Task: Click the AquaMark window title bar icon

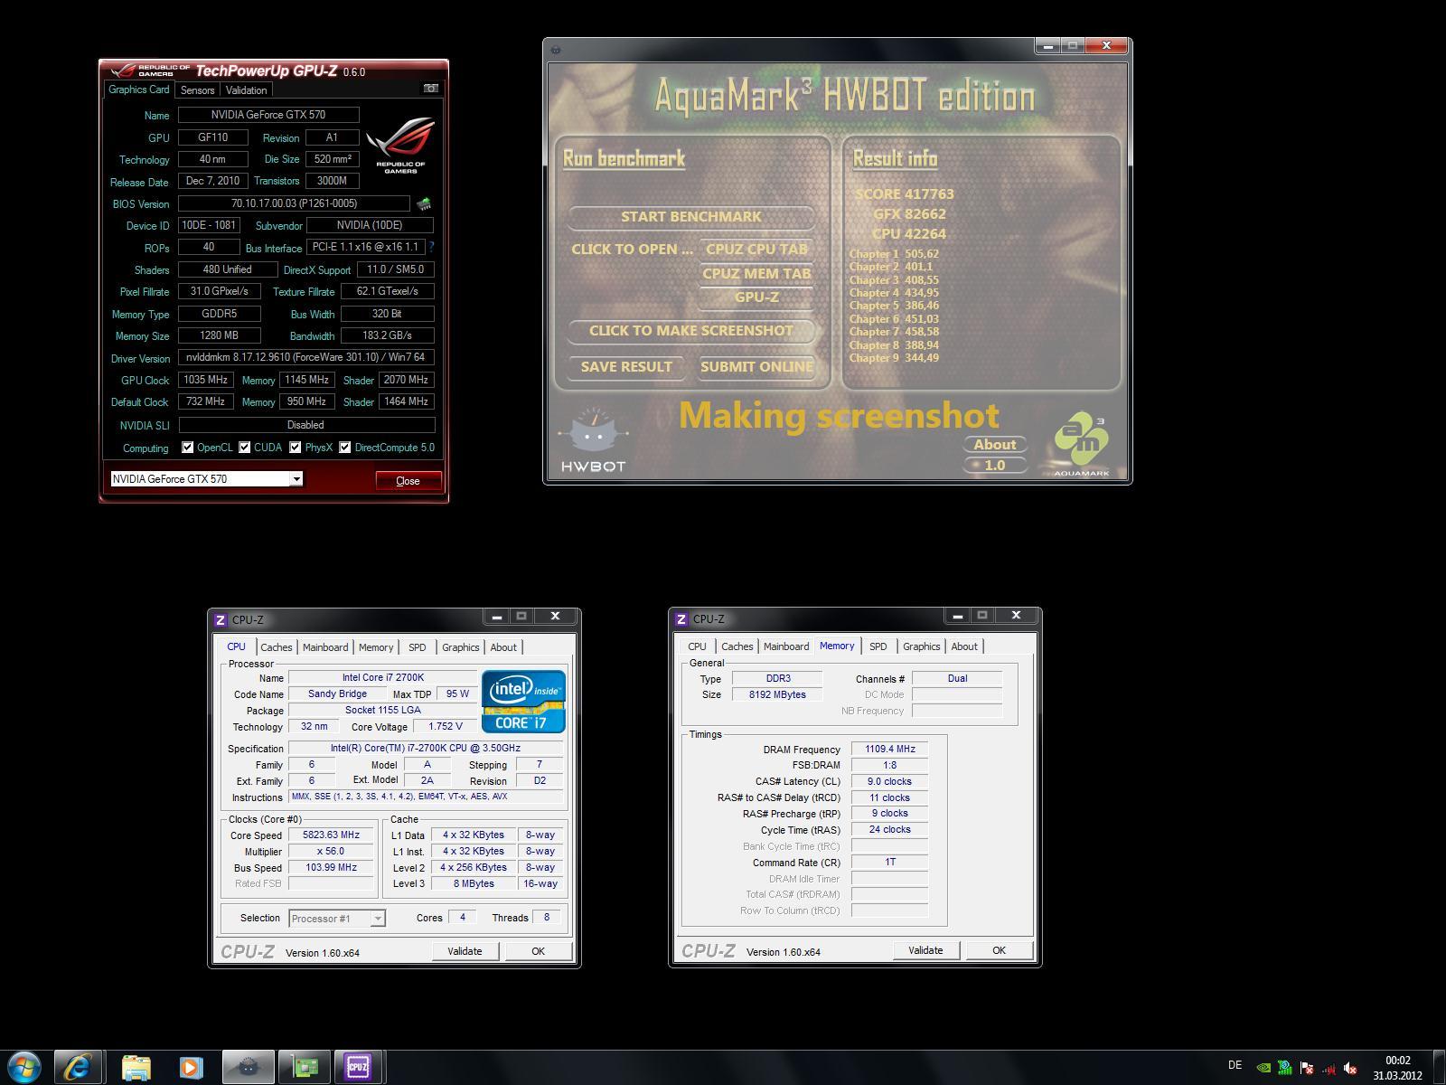Action: coord(556,50)
